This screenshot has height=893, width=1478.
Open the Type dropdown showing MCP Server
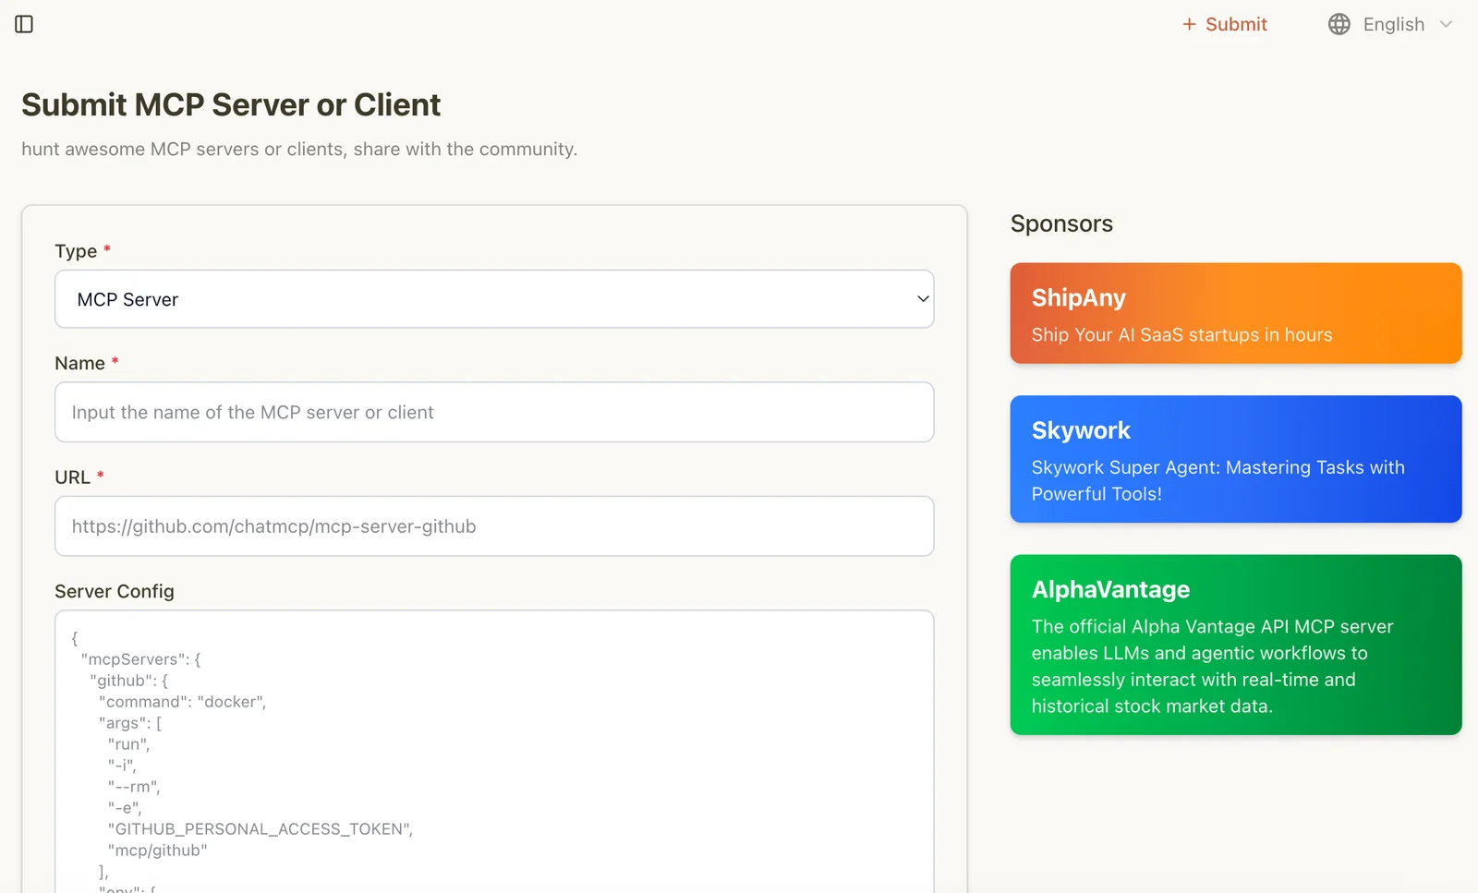pyautogui.click(x=493, y=299)
